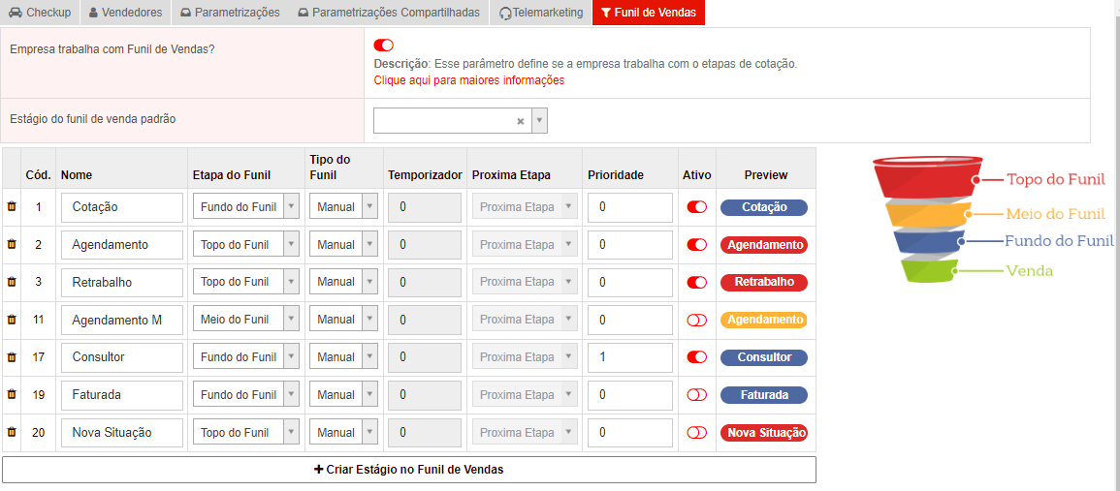This screenshot has height=491, width=1120.
Task: Click the orange Agendamento preview badge
Action: (763, 320)
